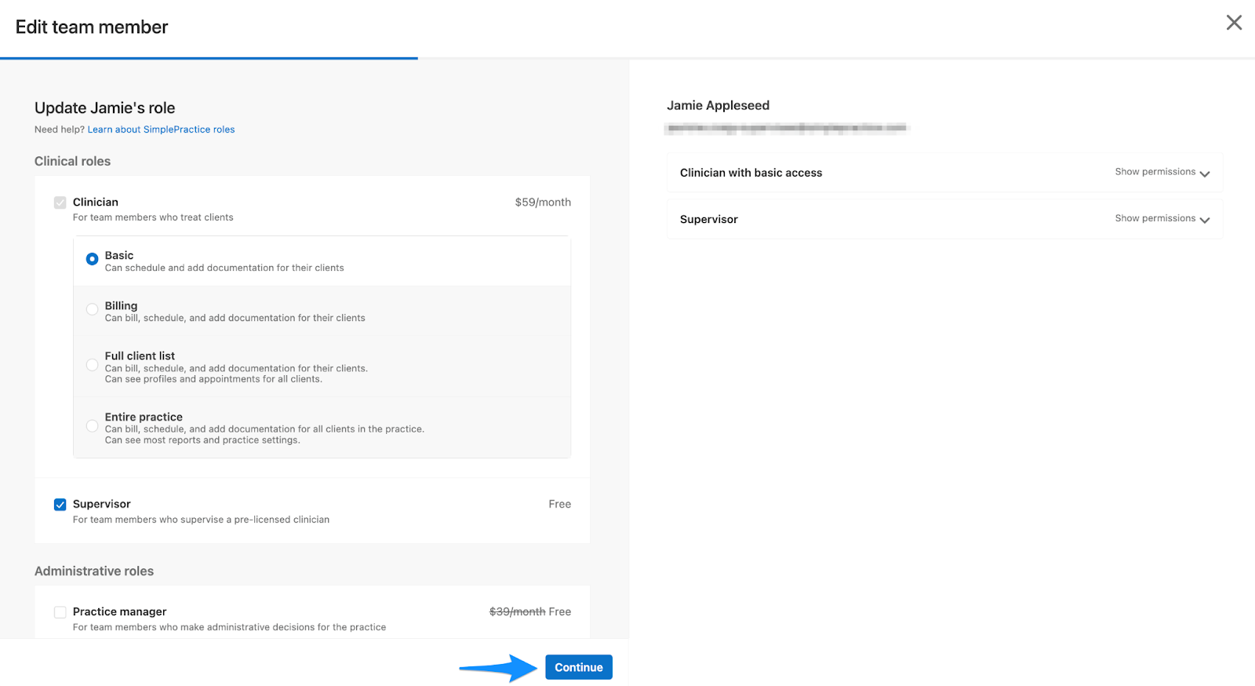This screenshot has width=1255, height=686.
Task: Expand chevron beside Clinician with basic access
Action: [1205, 173]
